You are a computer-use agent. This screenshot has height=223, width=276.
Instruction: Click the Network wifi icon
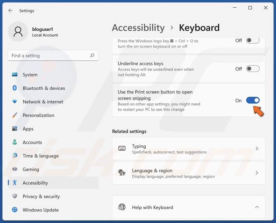15,102
